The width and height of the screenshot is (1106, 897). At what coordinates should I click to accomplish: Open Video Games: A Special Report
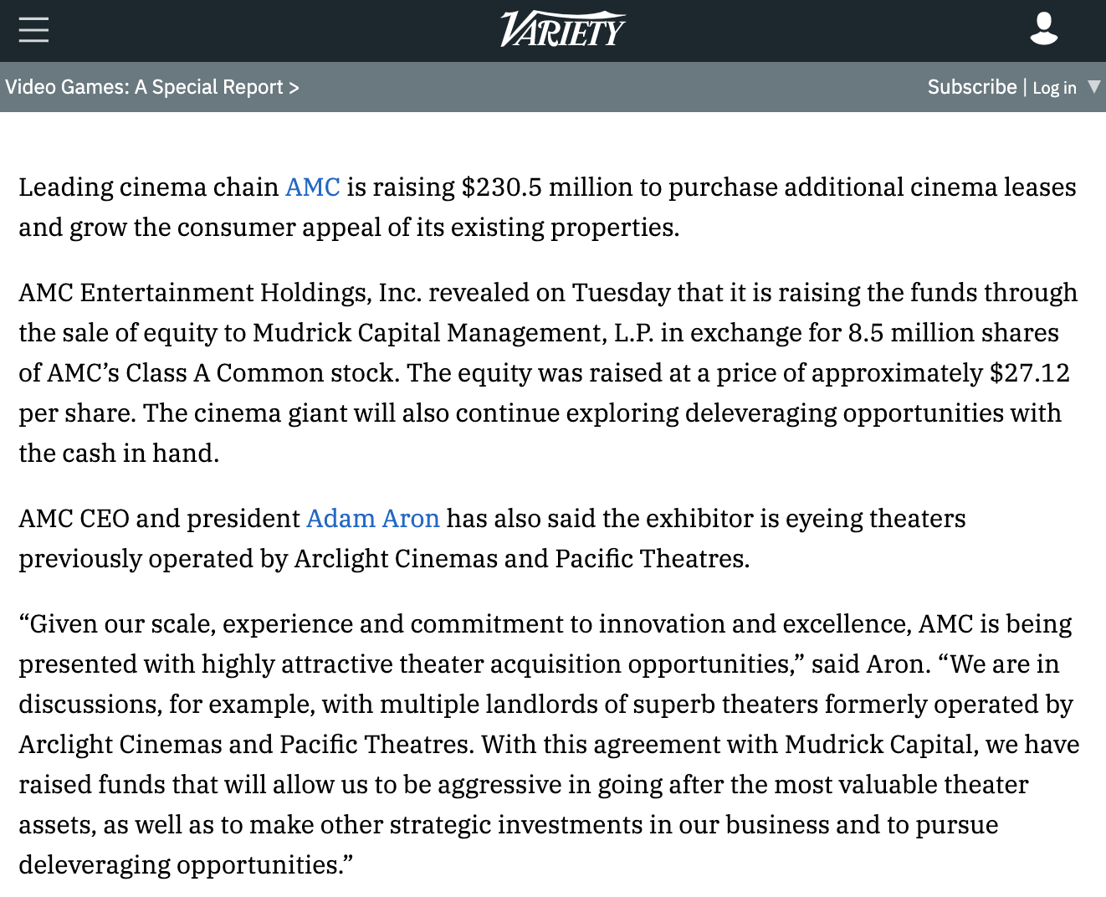tap(144, 87)
